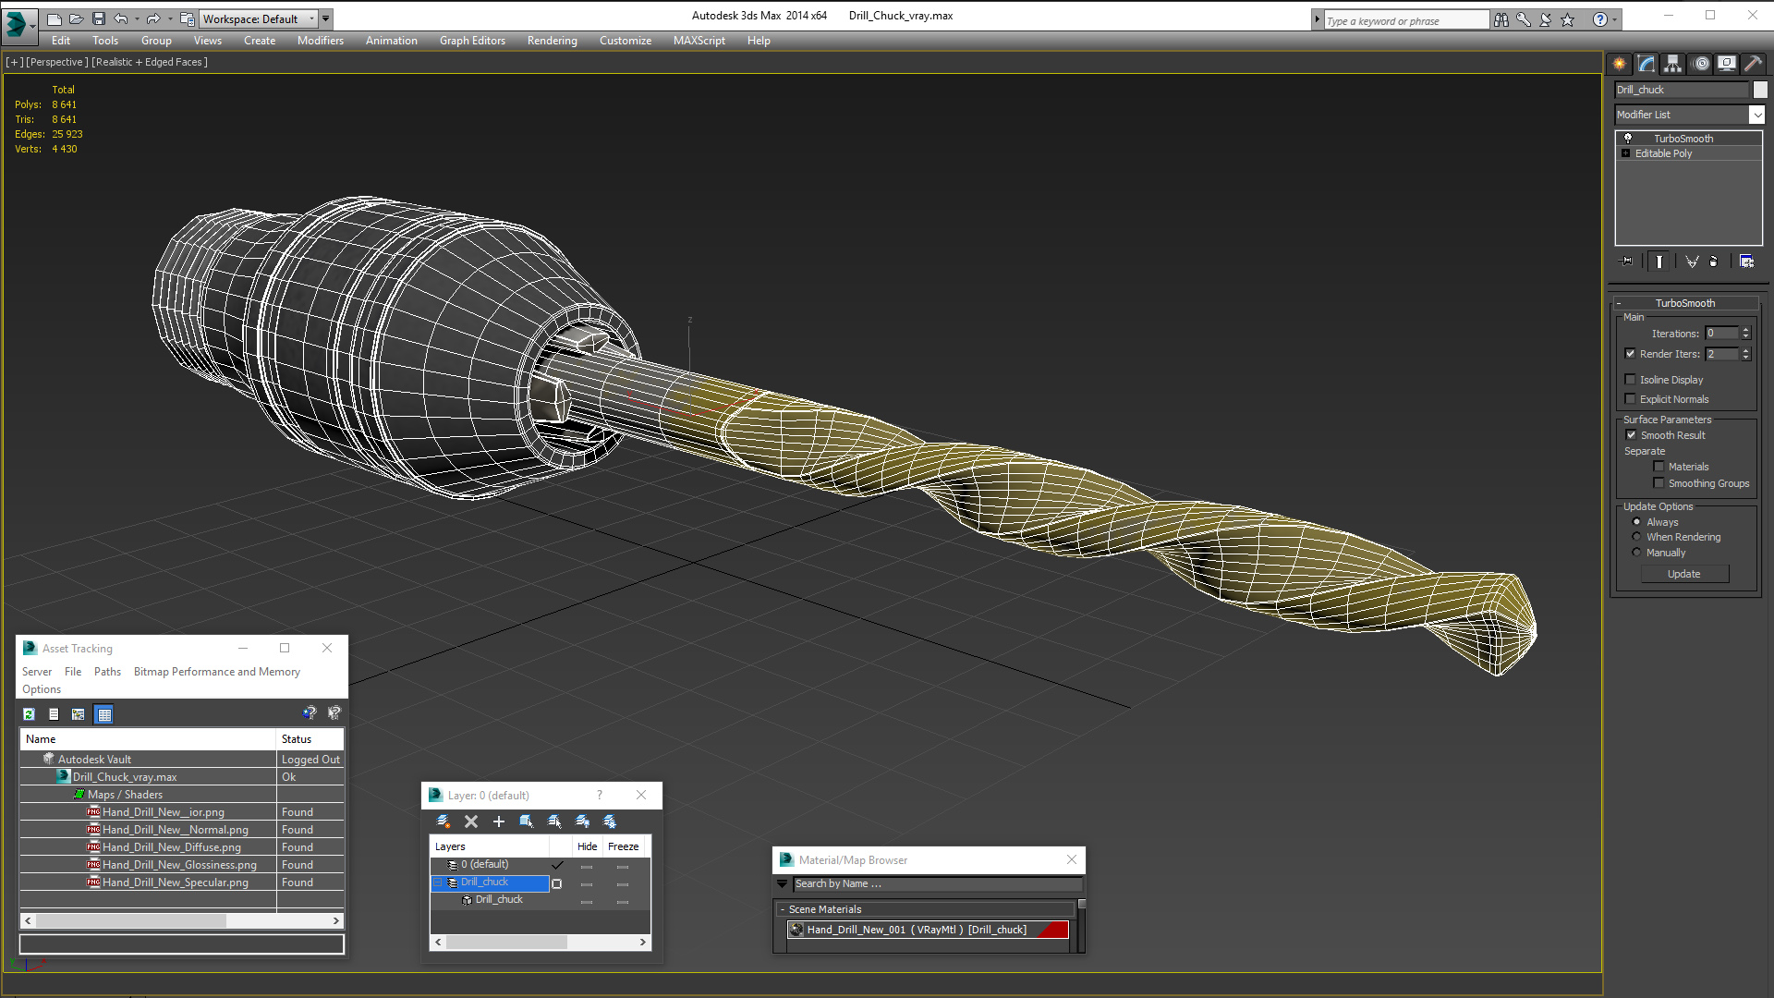The height and width of the screenshot is (998, 1774).
Task: Select When Rendering update option
Action: (1637, 537)
